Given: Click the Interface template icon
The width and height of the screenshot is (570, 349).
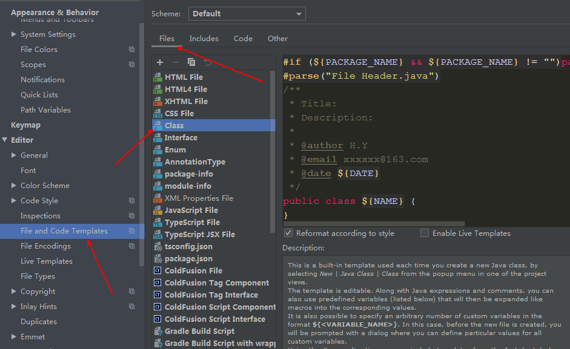Looking at the screenshot, I should [x=157, y=138].
